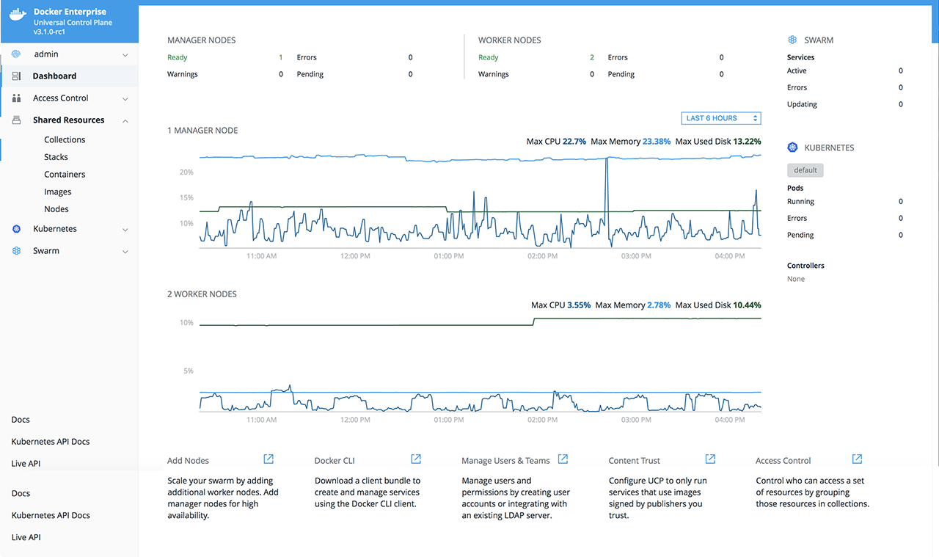
Task: Collapse the Shared Resources section
Action: (x=125, y=120)
